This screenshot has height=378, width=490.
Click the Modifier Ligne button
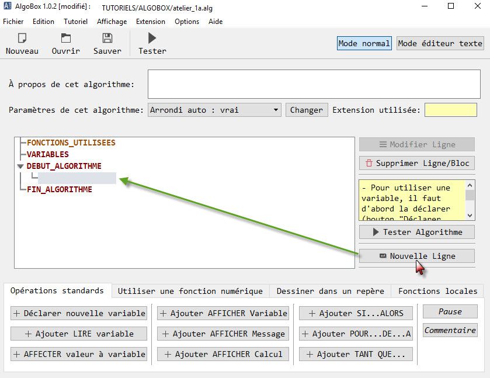(417, 144)
